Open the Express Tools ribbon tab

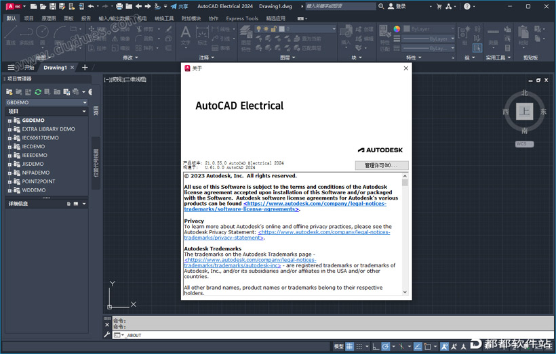click(x=242, y=18)
